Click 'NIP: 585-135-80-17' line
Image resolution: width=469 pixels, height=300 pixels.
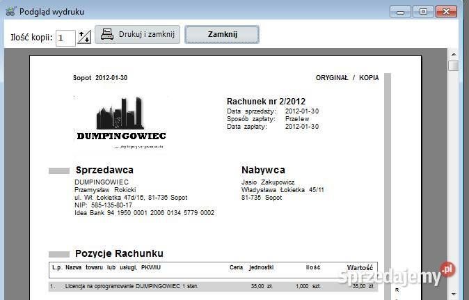(103, 205)
